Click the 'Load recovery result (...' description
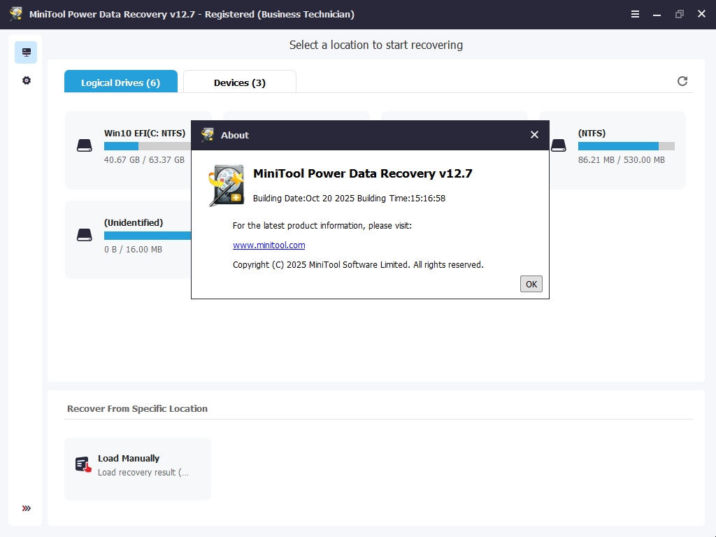 click(143, 473)
